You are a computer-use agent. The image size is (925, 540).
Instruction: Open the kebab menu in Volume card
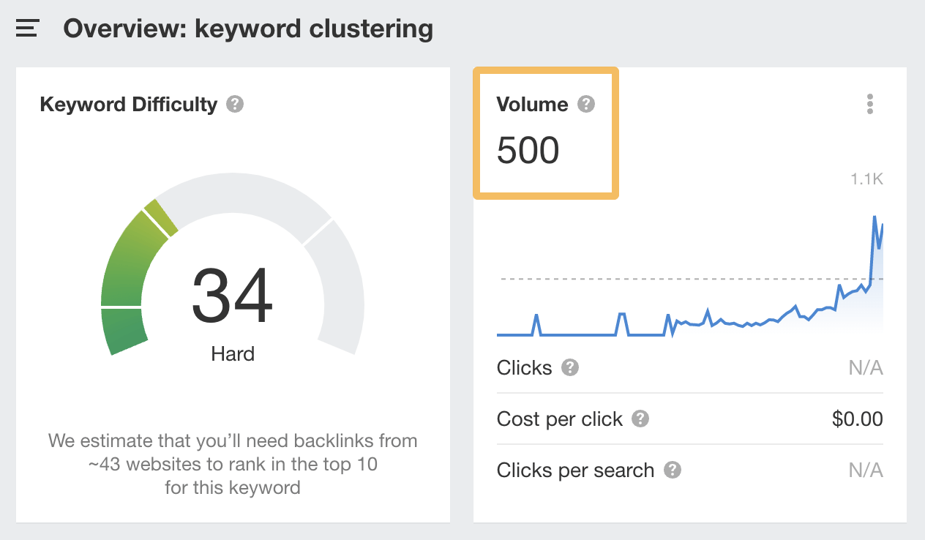(x=870, y=104)
